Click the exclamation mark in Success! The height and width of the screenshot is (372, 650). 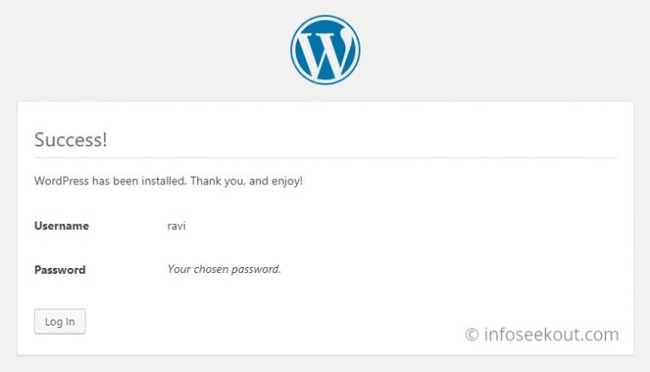(105, 139)
